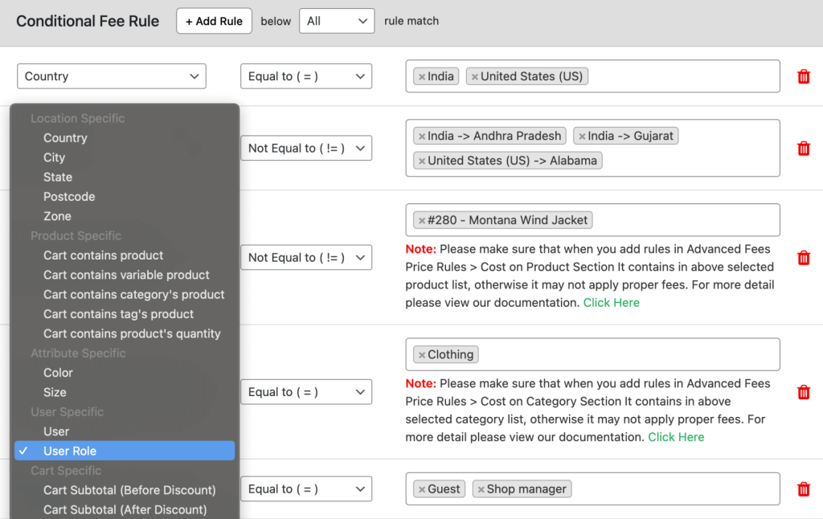Delete the Montana Wind Jacket rule via trash icon
Viewport: 823px width, 519px height.
pos(803,257)
